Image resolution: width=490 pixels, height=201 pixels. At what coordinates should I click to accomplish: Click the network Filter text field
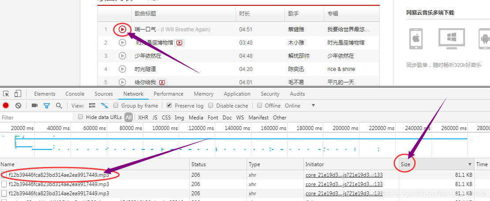[36, 117]
